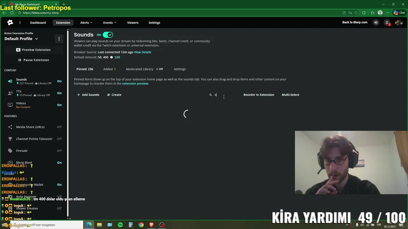
Task: Click the Create button
Action: [x=114, y=95]
